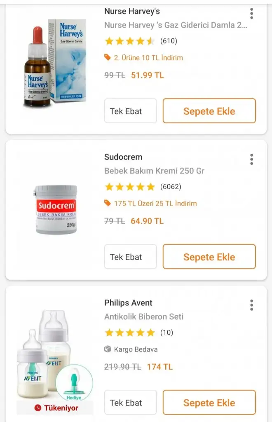Add Philips Avent bottle set to cart
272x422 pixels.
pos(209,403)
